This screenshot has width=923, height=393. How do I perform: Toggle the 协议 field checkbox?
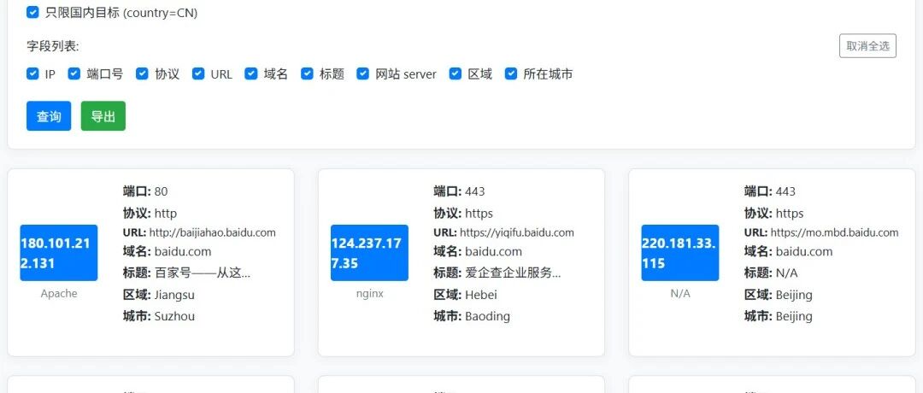click(x=142, y=73)
